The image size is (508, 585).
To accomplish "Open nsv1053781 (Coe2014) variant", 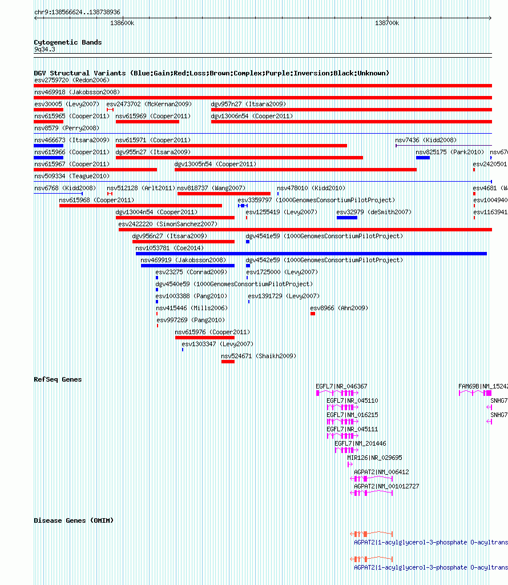I will click(170, 248).
